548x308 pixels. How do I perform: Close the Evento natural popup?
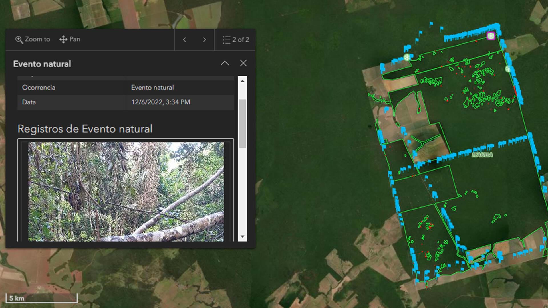[x=243, y=63]
